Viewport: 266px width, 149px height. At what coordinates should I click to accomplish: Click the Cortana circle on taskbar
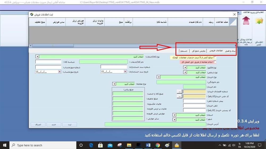pos(81,145)
